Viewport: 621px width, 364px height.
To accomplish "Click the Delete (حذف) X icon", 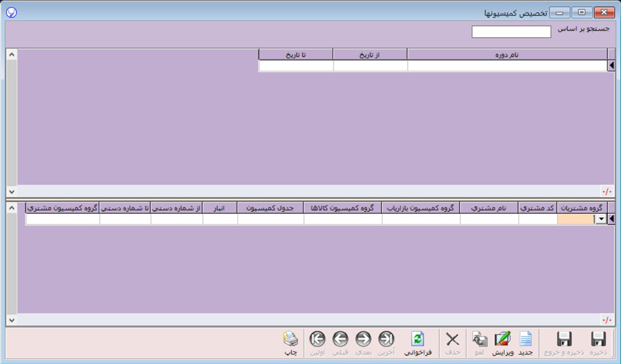I will coord(453,340).
